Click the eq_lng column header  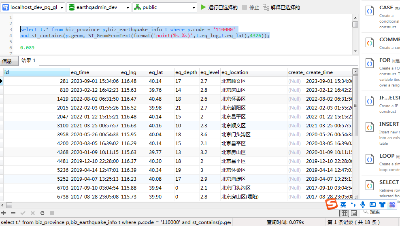134,72
